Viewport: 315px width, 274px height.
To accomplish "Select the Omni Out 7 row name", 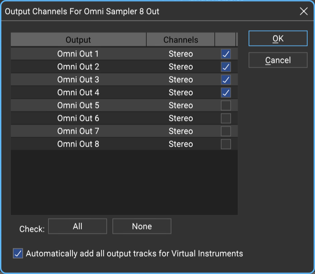I will pos(78,131).
